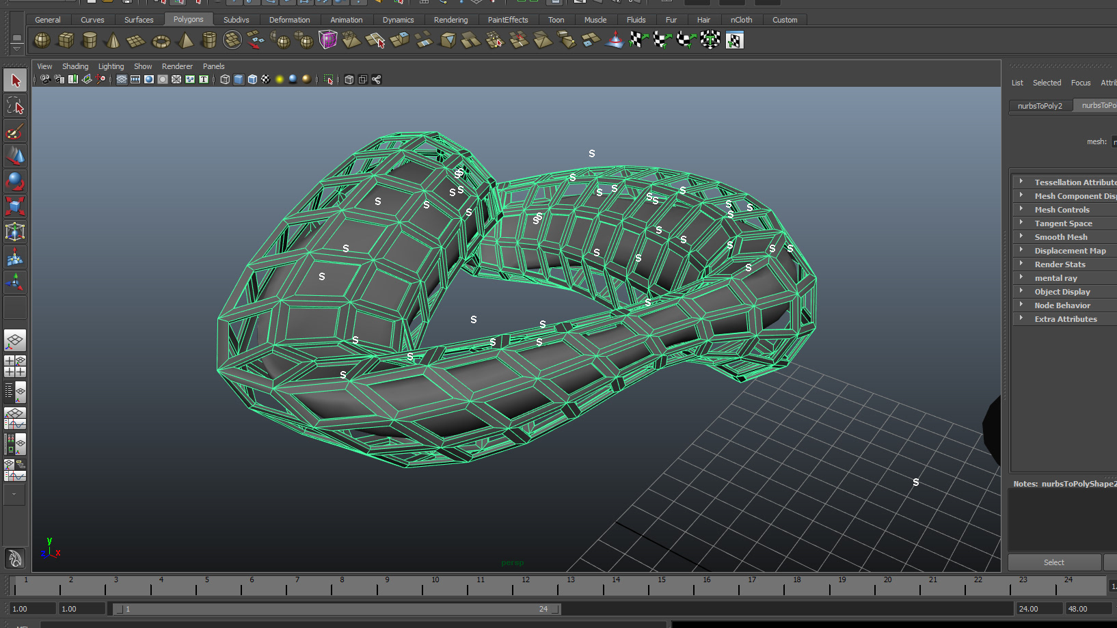Open the nurbsToPoly2 attribute tab
This screenshot has width=1117, height=628.
1040,106
